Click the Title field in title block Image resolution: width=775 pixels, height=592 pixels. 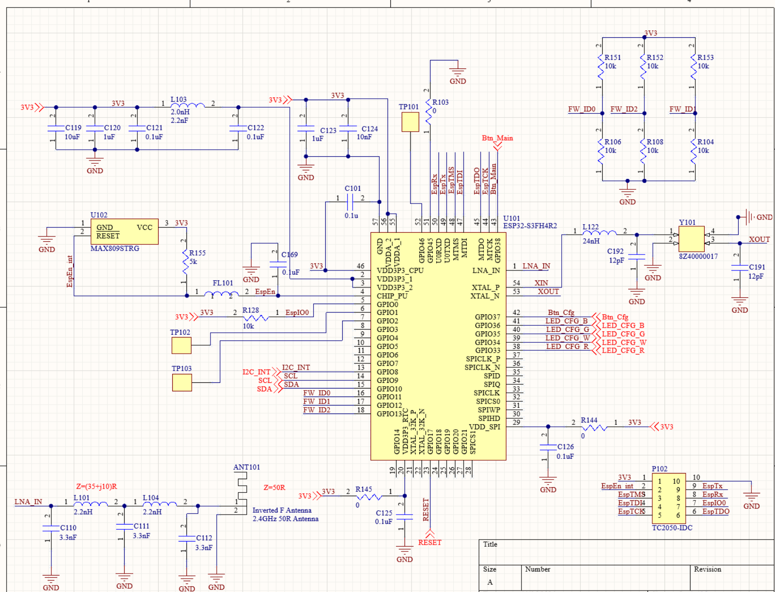627,552
